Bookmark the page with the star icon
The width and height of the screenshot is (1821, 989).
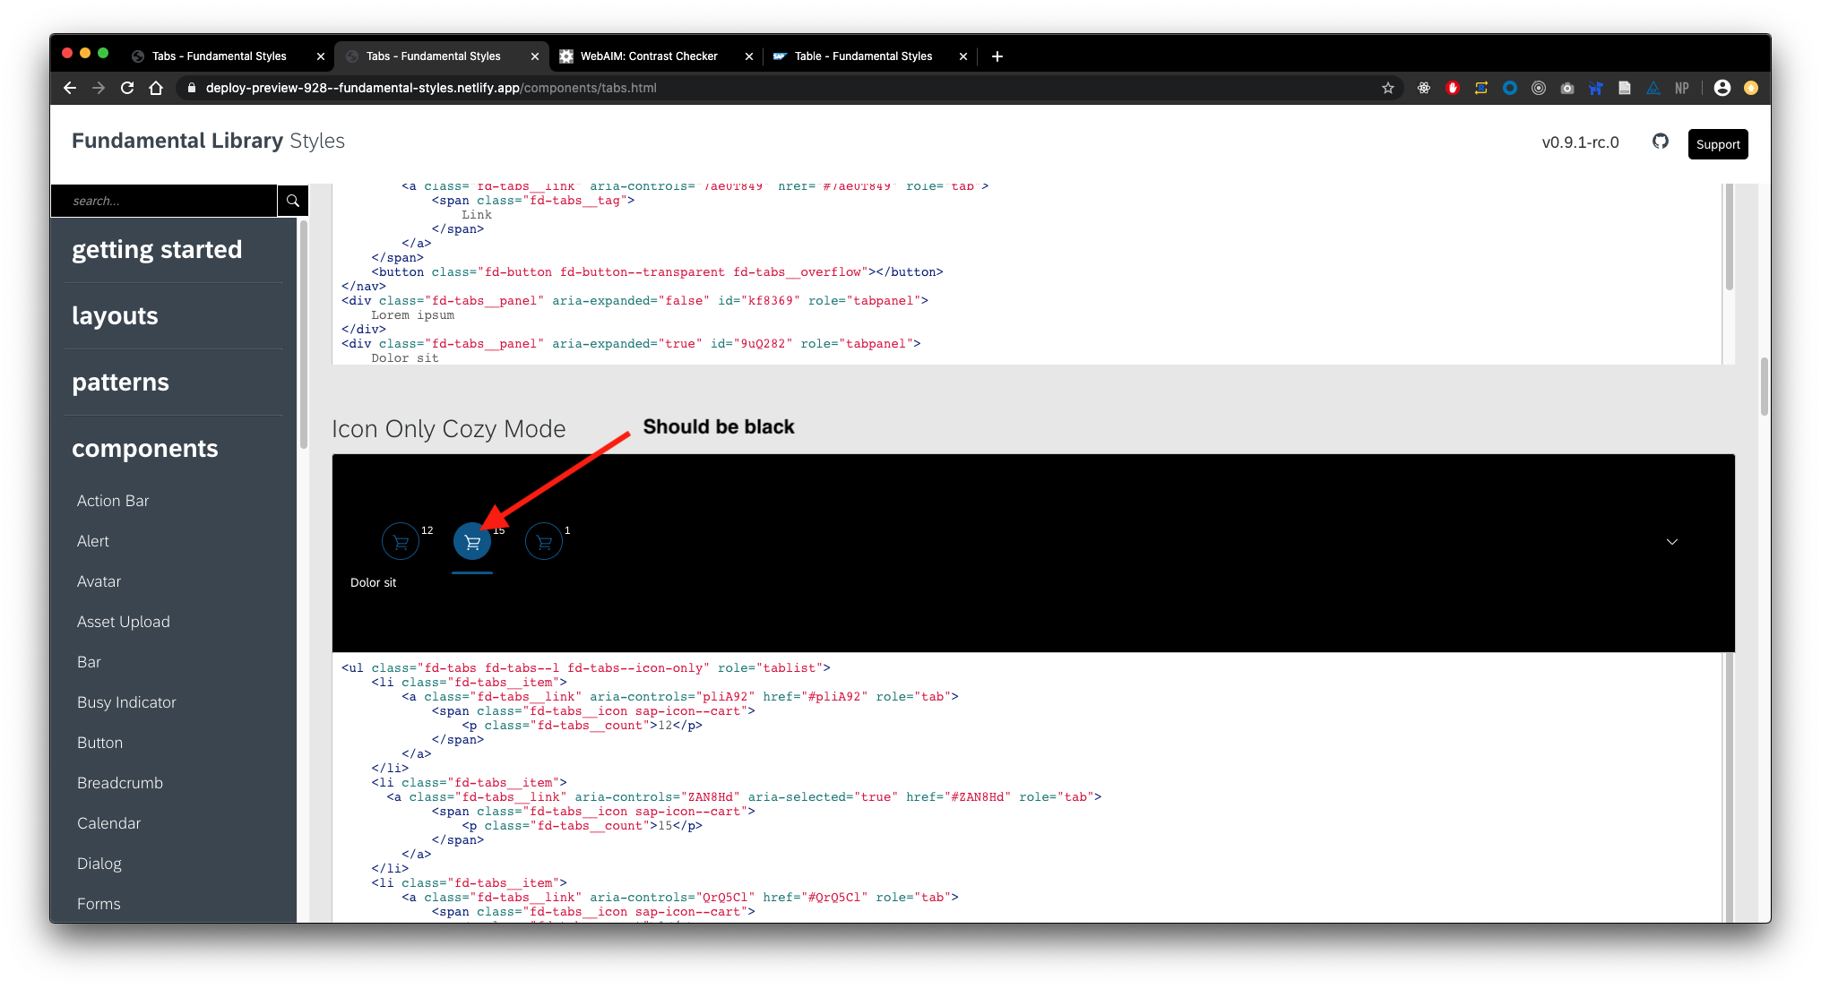1388,88
